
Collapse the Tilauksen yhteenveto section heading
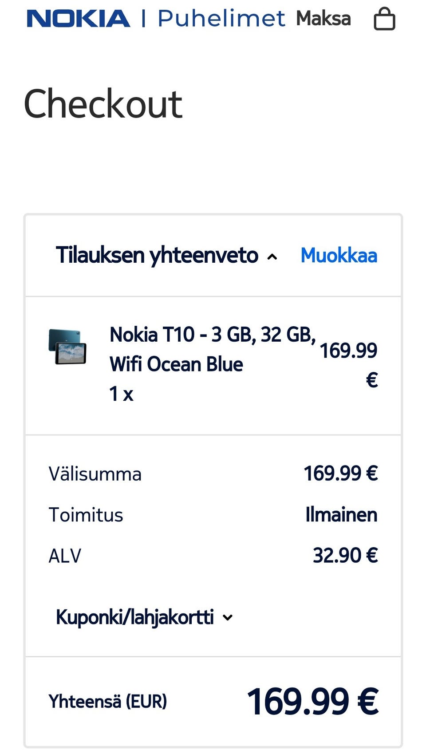157,256
